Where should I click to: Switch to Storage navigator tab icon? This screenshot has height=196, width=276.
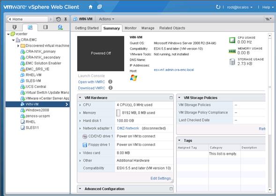45,27
